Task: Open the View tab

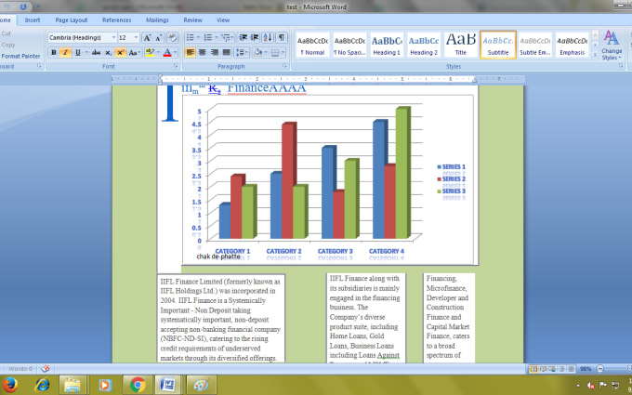Action: [222, 20]
